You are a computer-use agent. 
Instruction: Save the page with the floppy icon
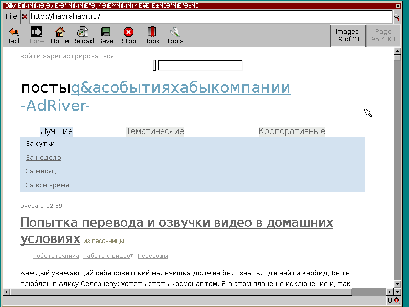coord(106,35)
